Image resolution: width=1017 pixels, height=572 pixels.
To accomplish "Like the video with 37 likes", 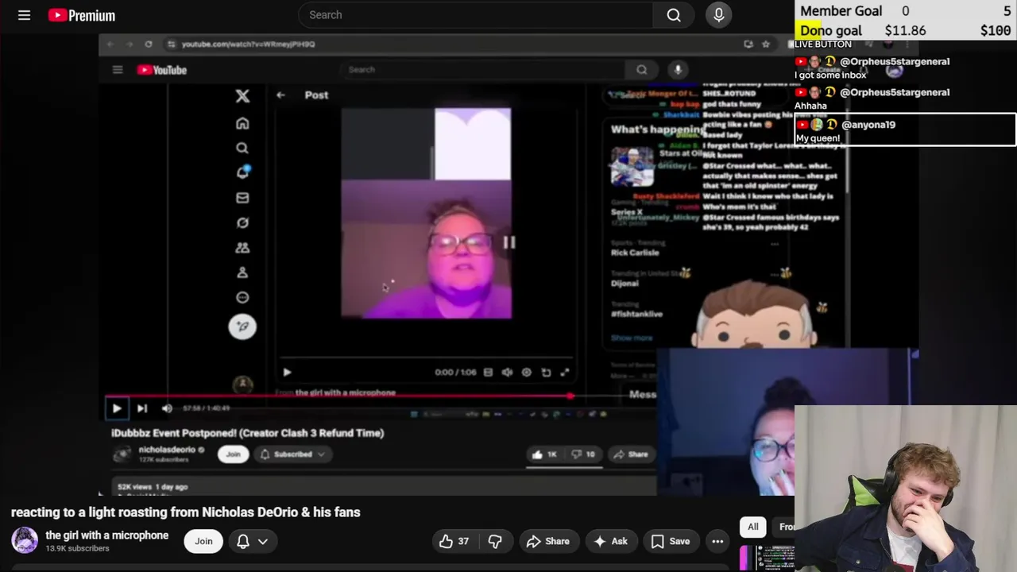I will coord(454,541).
